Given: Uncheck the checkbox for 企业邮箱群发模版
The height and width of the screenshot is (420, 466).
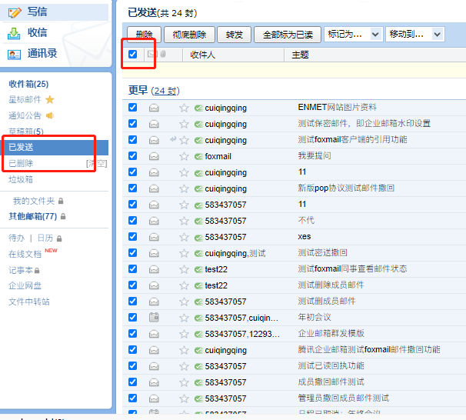Looking at the screenshot, I should coord(133,334).
